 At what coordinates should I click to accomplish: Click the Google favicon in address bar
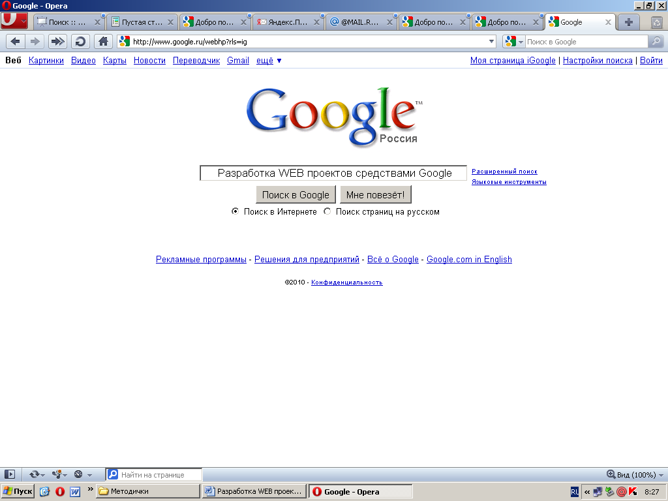[125, 41]
